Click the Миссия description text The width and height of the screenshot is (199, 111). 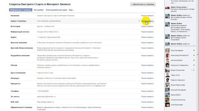68,66
